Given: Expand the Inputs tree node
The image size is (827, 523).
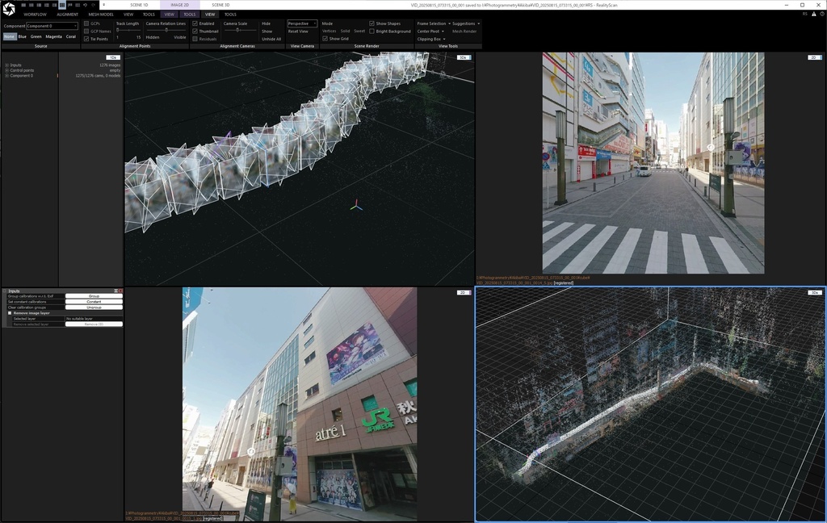Looking at the screenshot, I should [x=6, y=65].
